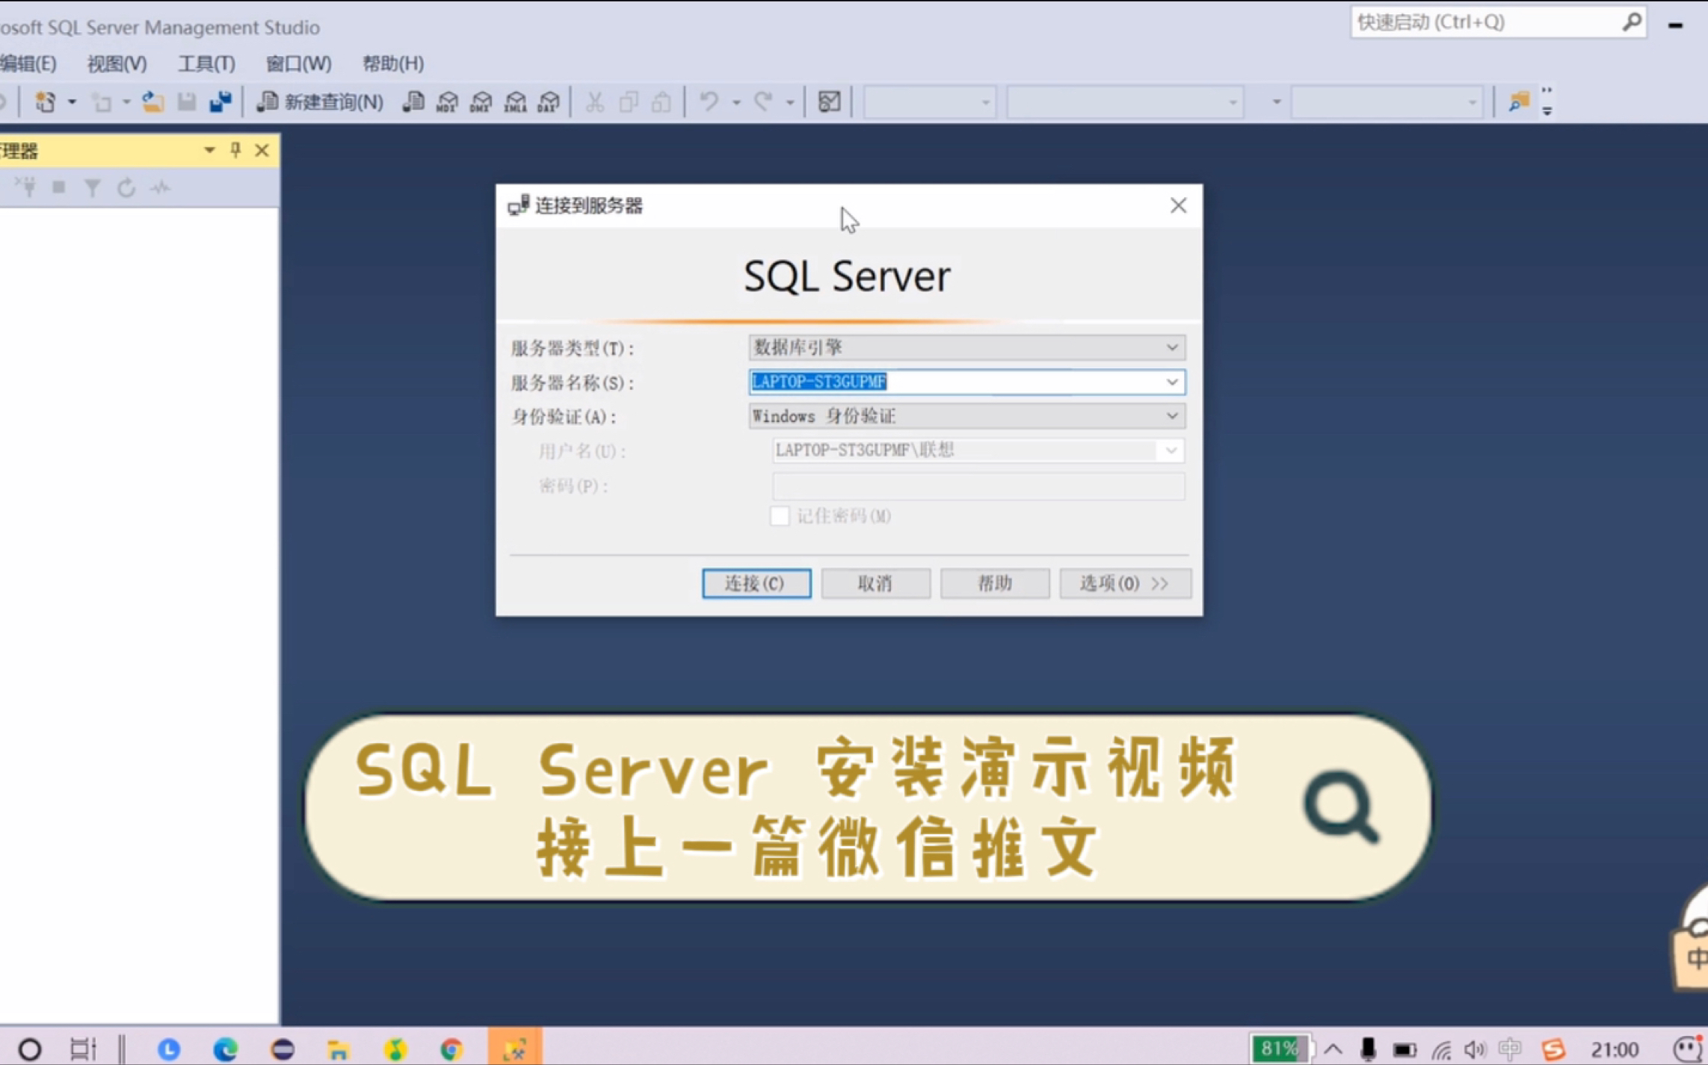Open the first empty toolbar combo box

point(930,102)
